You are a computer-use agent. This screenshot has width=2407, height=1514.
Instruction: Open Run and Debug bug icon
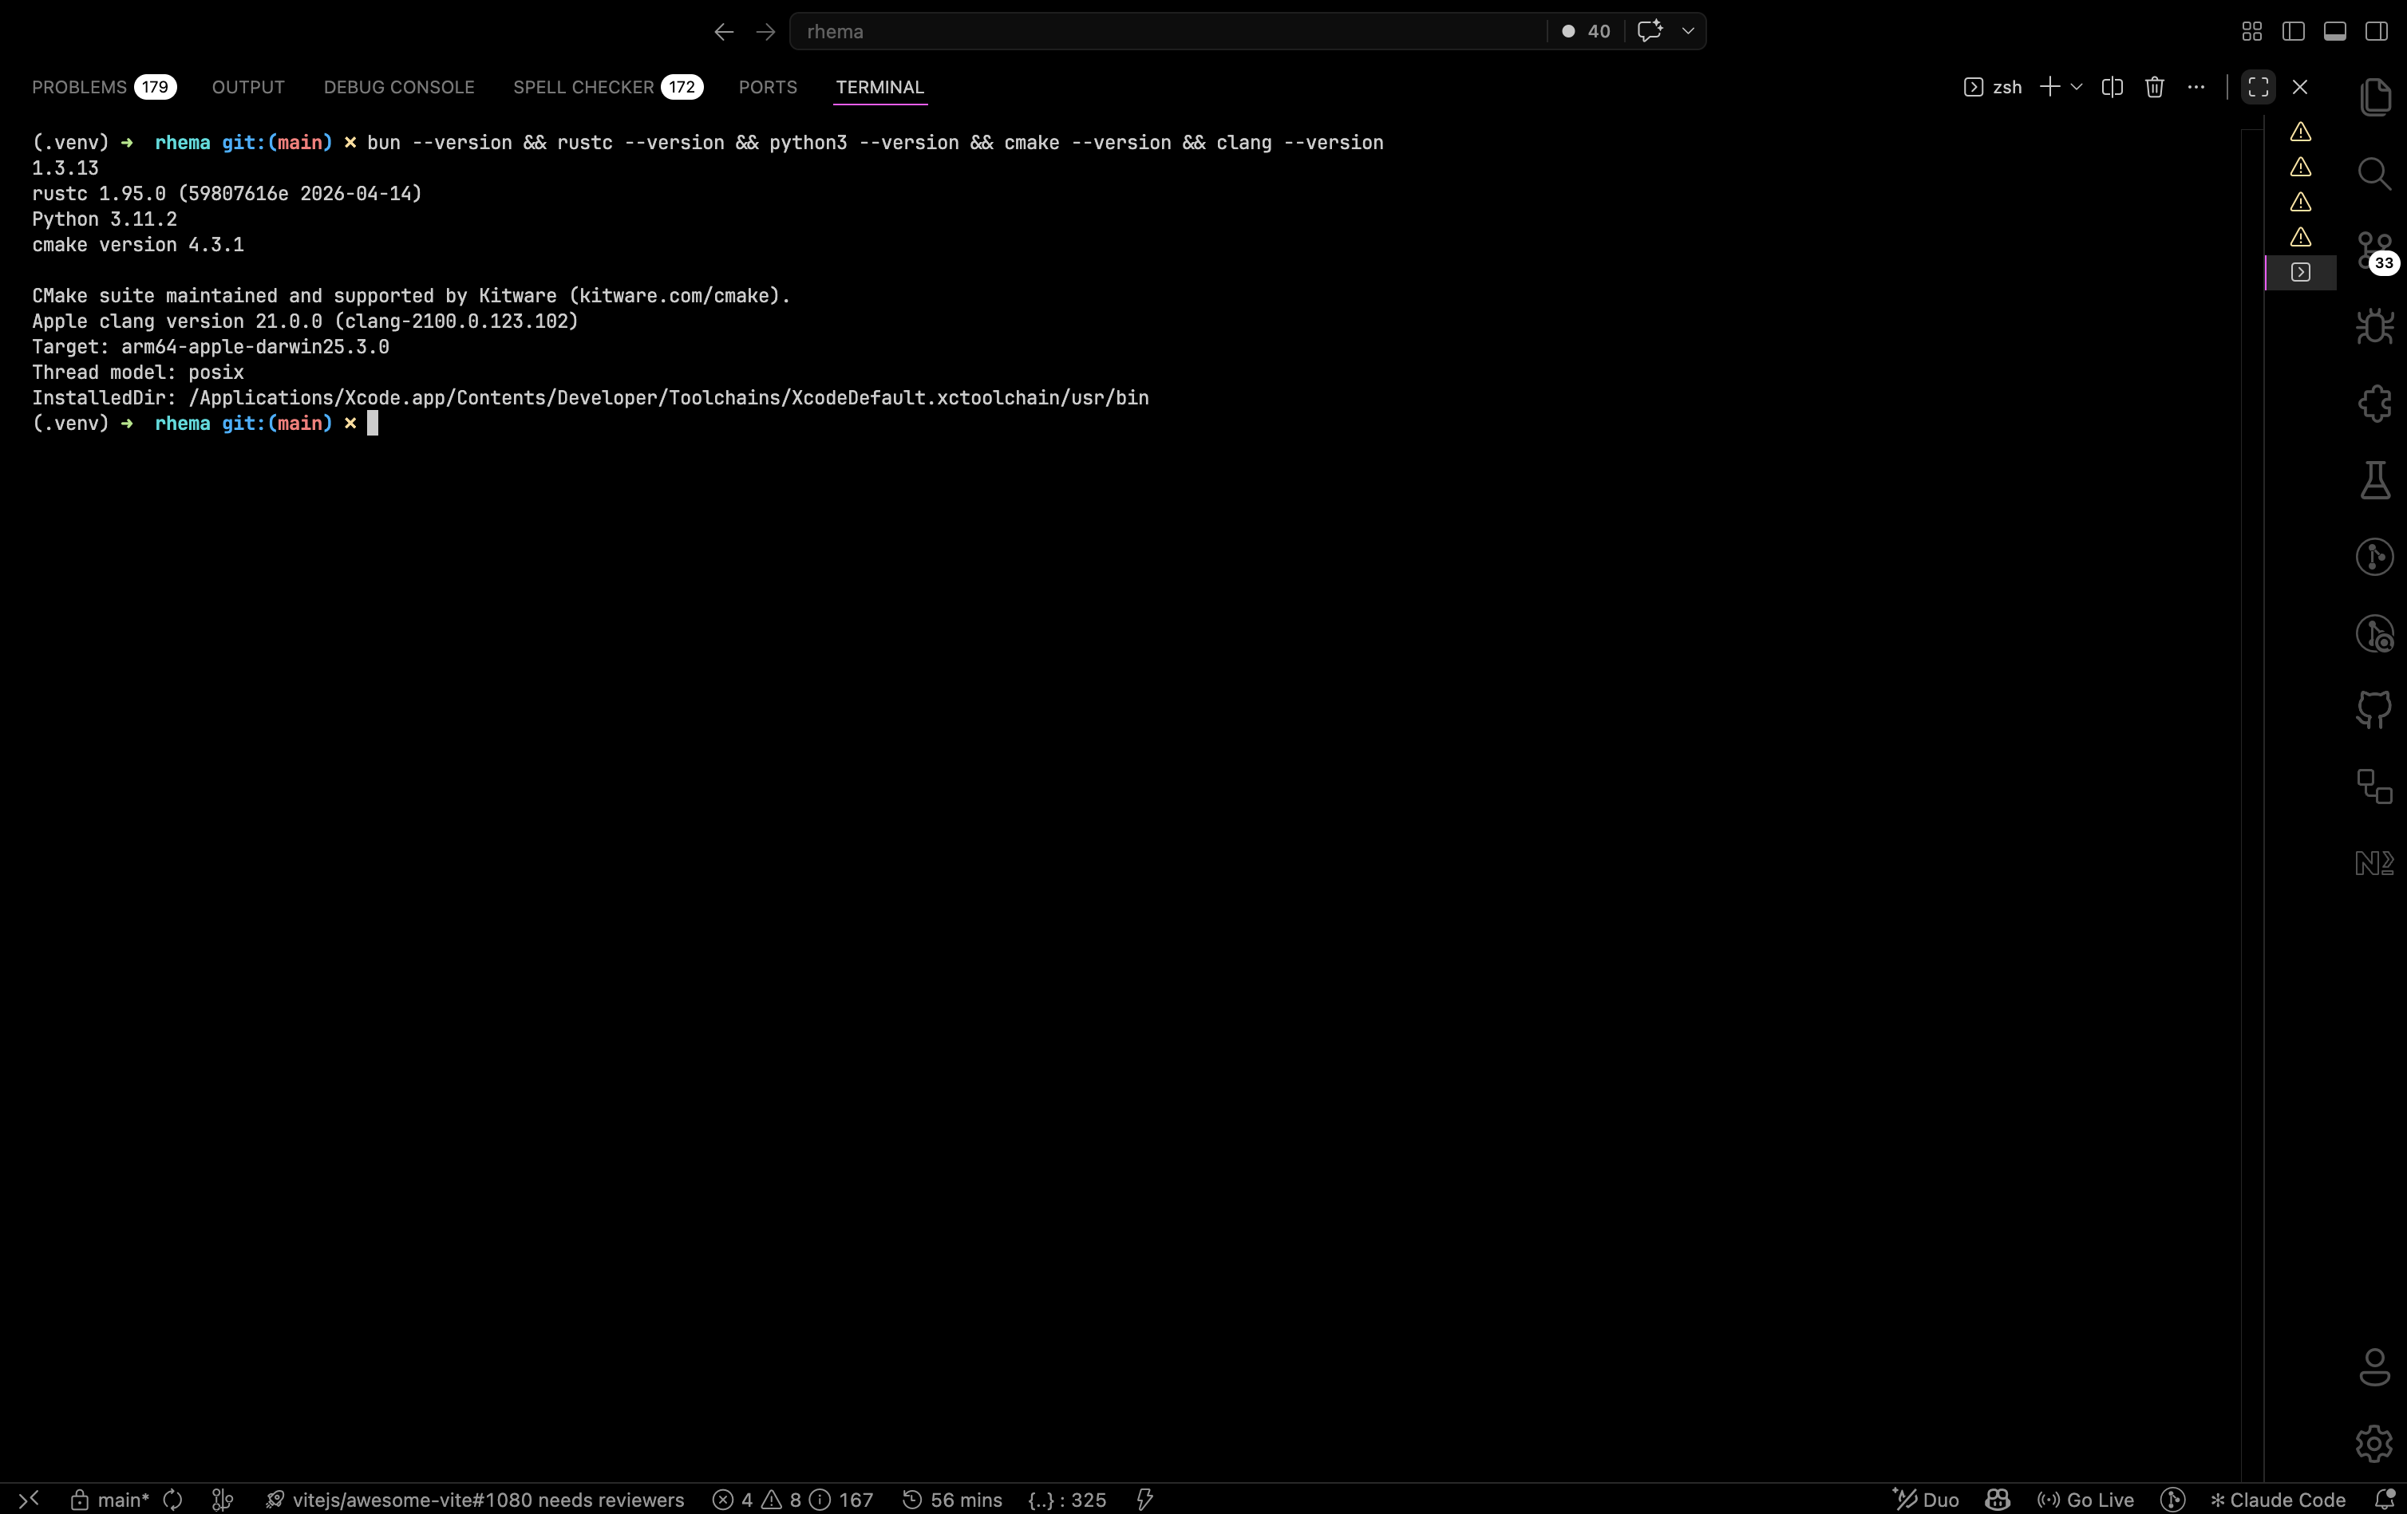(2375, 327)
